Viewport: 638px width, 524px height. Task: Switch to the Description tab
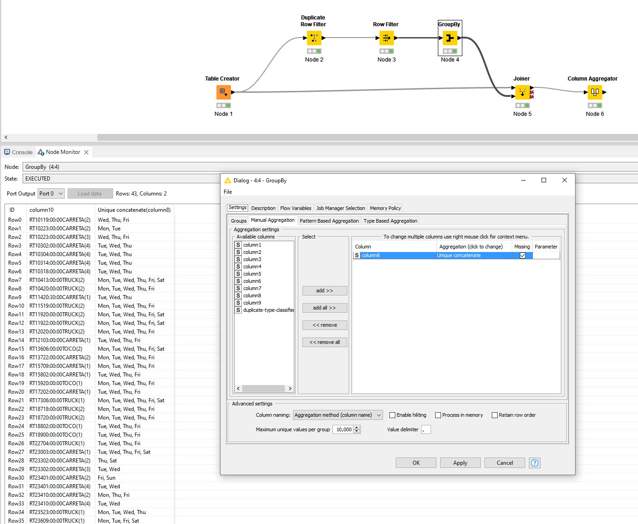(x=263, y=208)
